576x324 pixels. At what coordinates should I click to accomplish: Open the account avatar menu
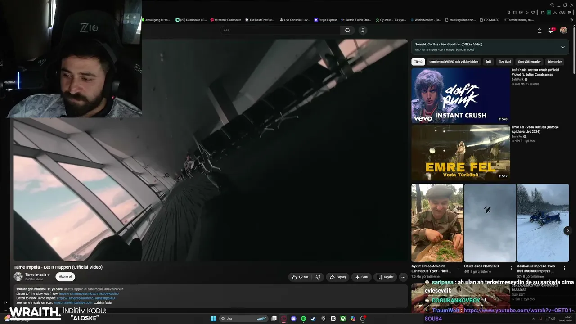coord(563,30)
